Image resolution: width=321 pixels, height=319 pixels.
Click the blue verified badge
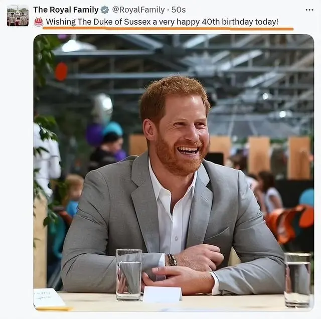click(105, 10)
